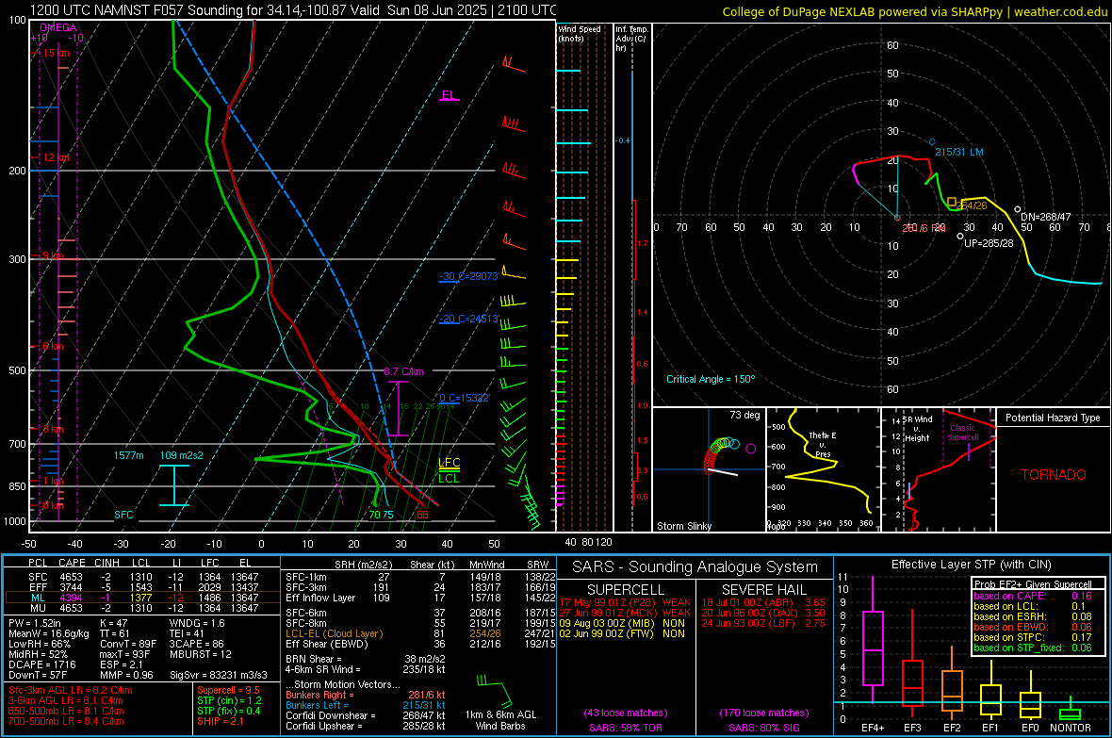Click the Potential Hazard Type heading
The image size is (1112, 738).
point(1053,418)
